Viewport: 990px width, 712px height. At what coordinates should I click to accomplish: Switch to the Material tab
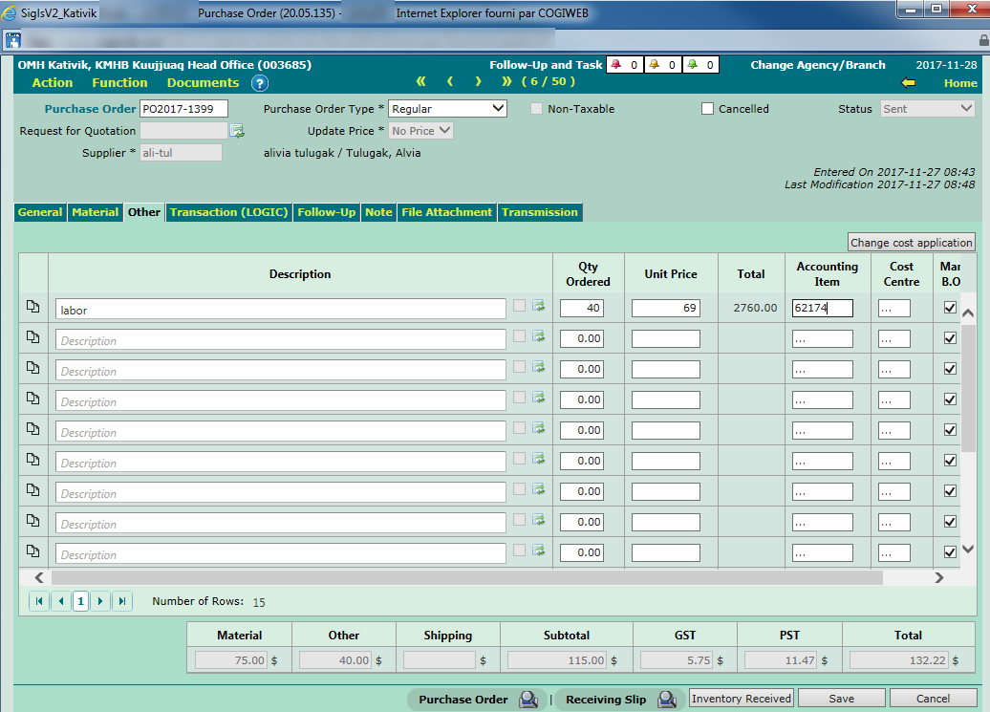[x=96, y=212]
